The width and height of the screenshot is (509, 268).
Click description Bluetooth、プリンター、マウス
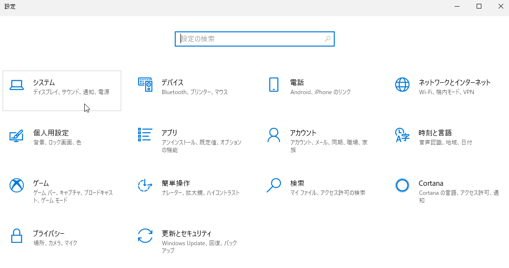195,92
